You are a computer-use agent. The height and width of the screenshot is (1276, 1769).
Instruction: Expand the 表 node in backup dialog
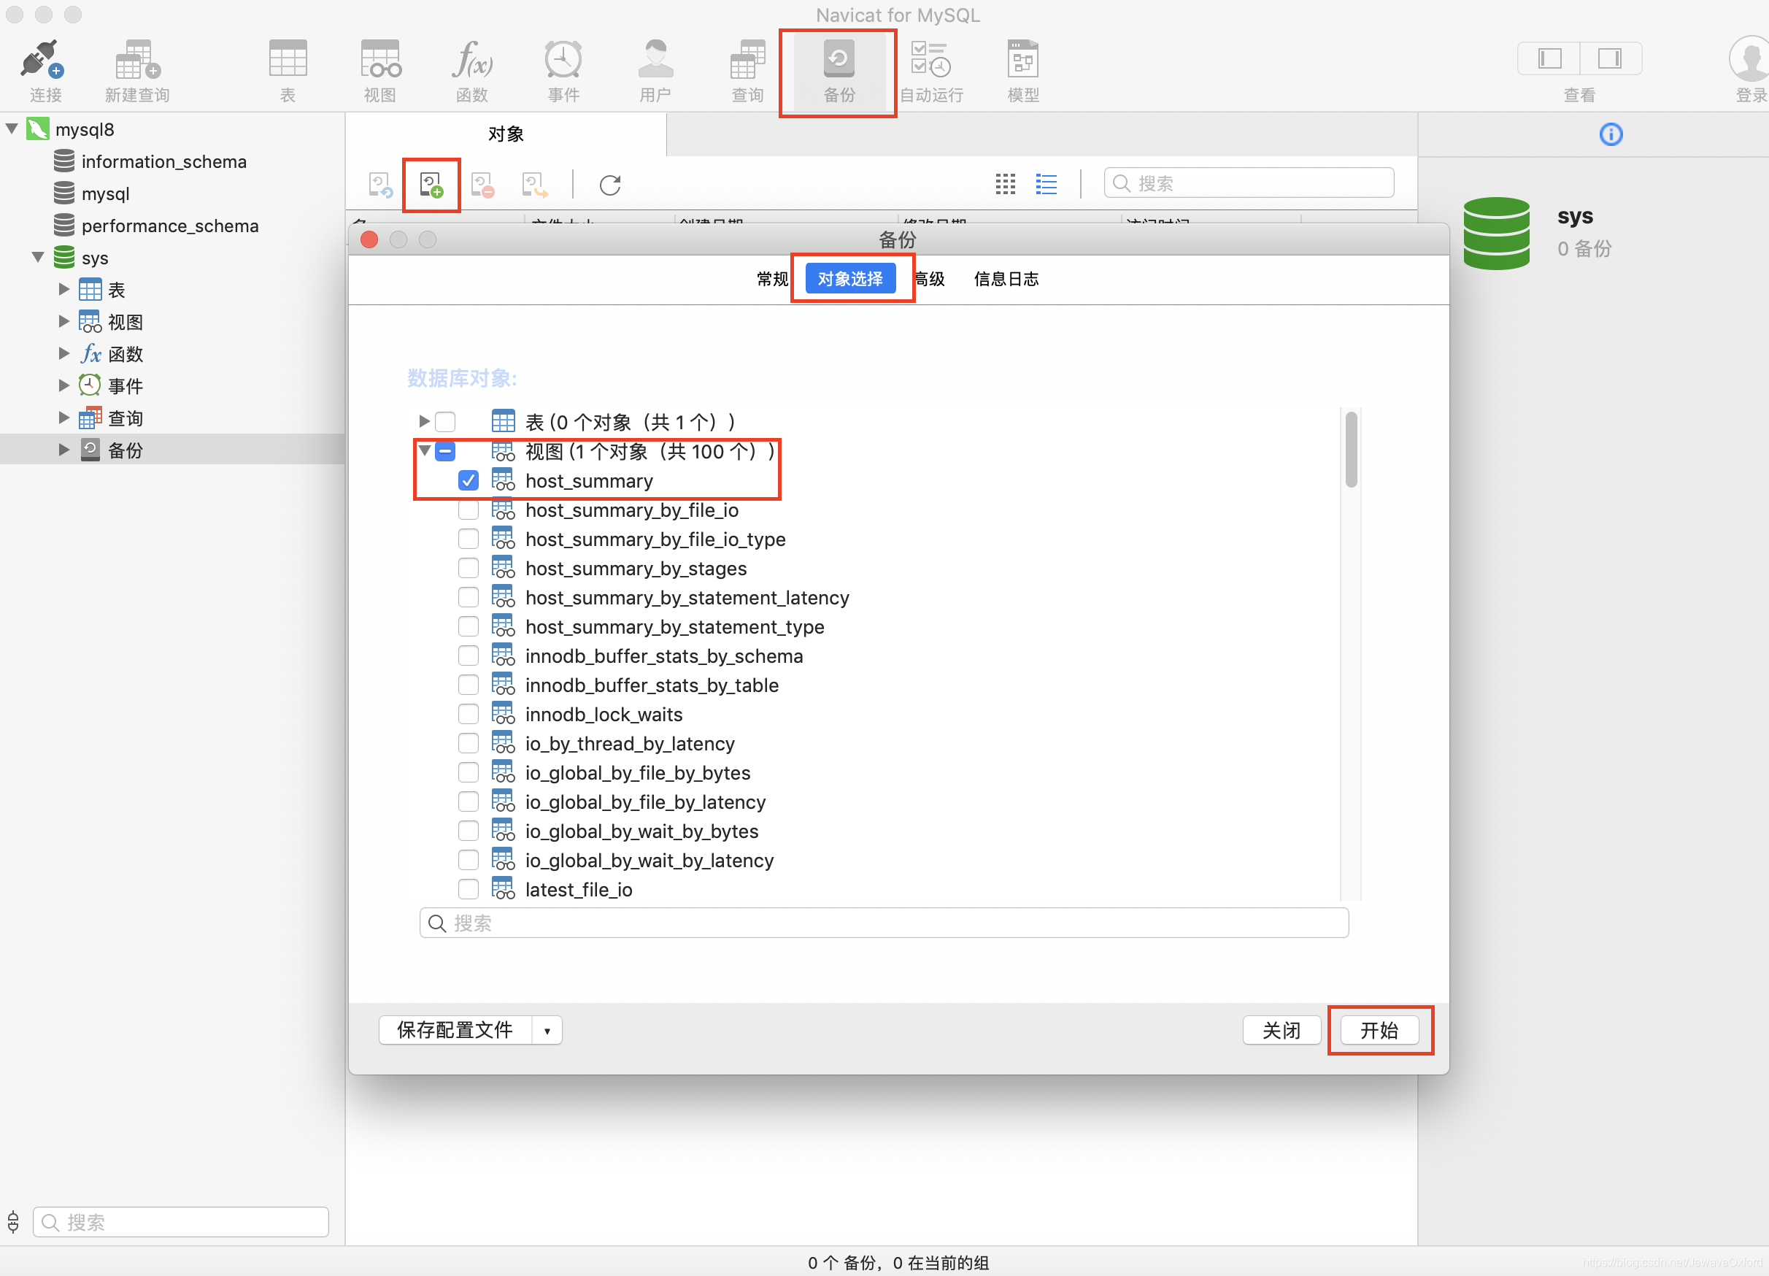[x=424, y=422]
